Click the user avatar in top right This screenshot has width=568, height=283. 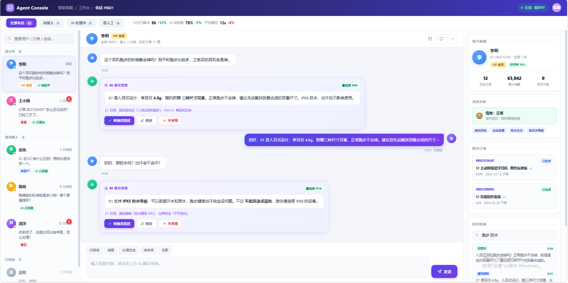click(557, 8)
